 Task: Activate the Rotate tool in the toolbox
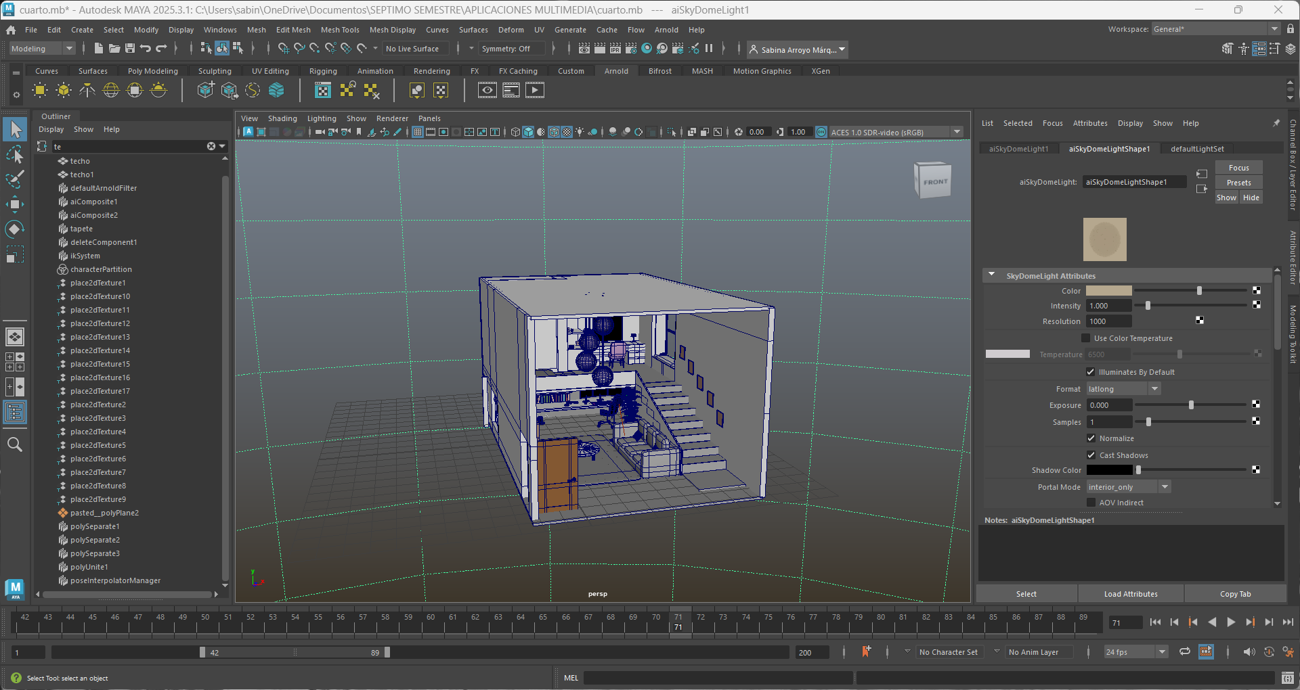(x=14, y=229)
